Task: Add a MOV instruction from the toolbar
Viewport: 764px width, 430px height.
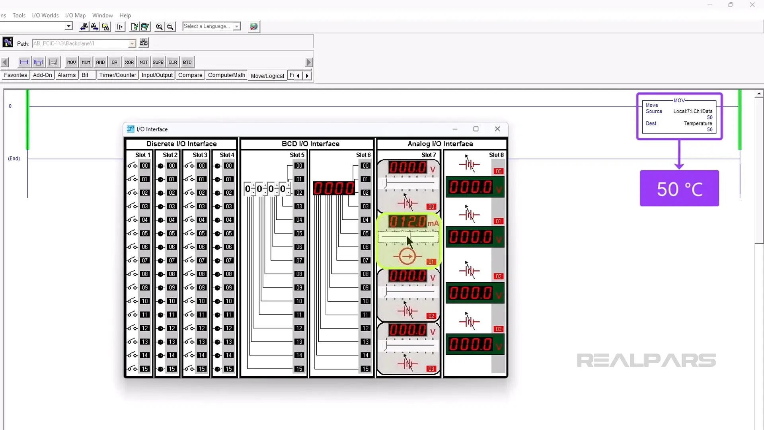Action: coord(71,62)
